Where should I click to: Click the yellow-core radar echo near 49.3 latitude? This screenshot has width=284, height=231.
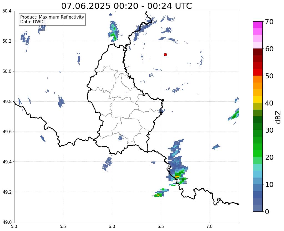click(x=177, y=176)
